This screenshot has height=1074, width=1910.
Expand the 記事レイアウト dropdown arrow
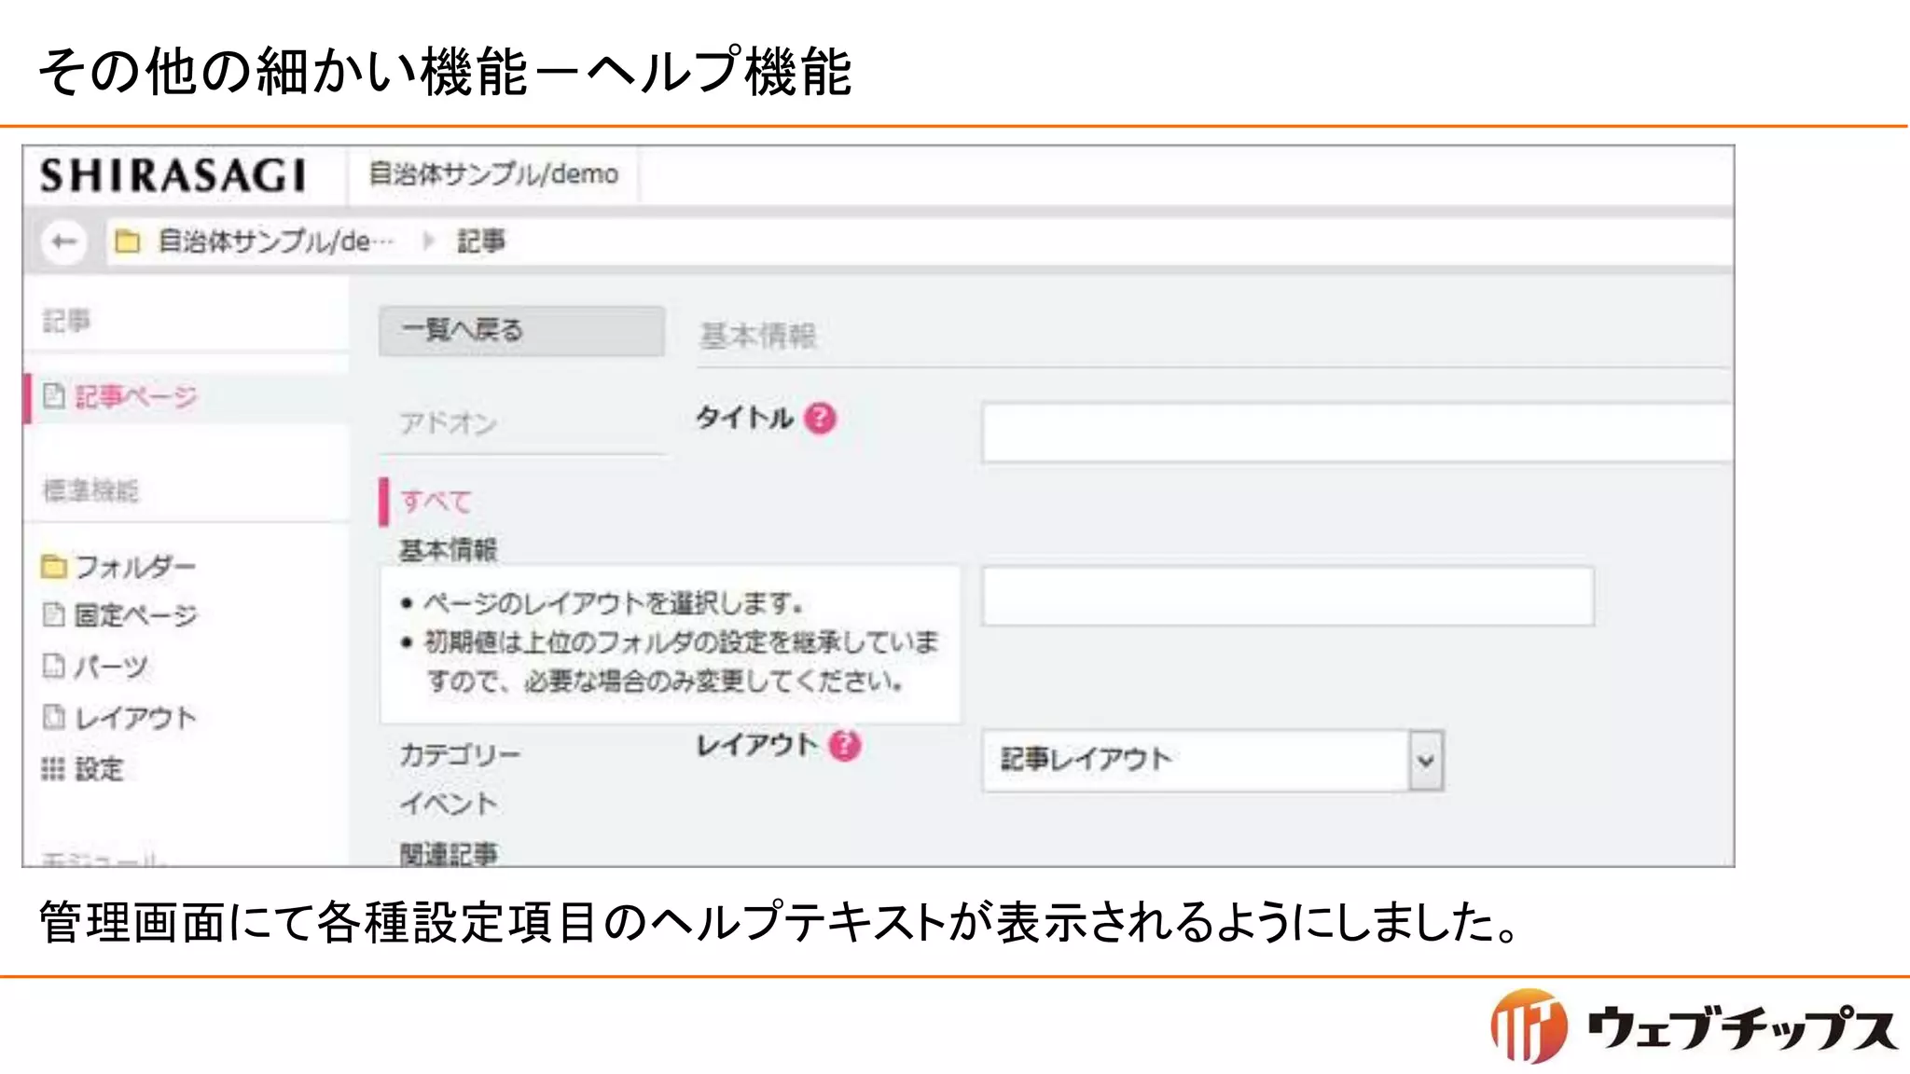tap(1425, 761)
